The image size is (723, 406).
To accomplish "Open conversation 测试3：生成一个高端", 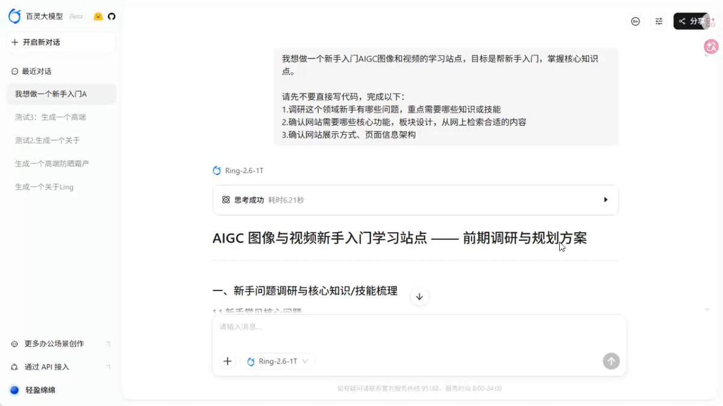I will click(61, 117).
